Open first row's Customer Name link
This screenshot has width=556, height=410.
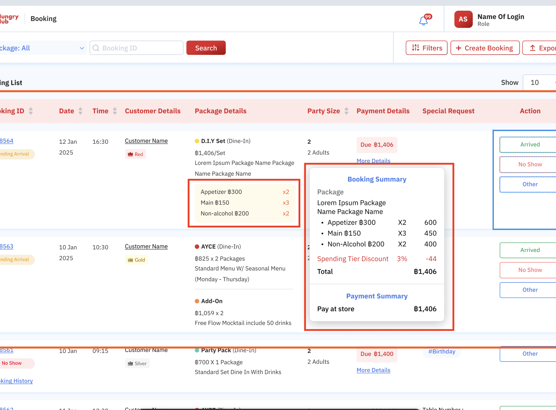(x=146, y=141)
